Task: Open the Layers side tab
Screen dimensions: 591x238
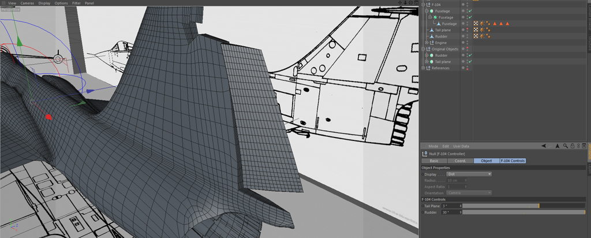Action: point(589,169)
